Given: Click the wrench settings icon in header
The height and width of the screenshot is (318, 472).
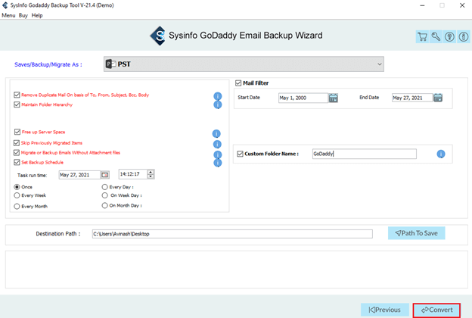Looking at the screenshot, I should pos(436,36).
